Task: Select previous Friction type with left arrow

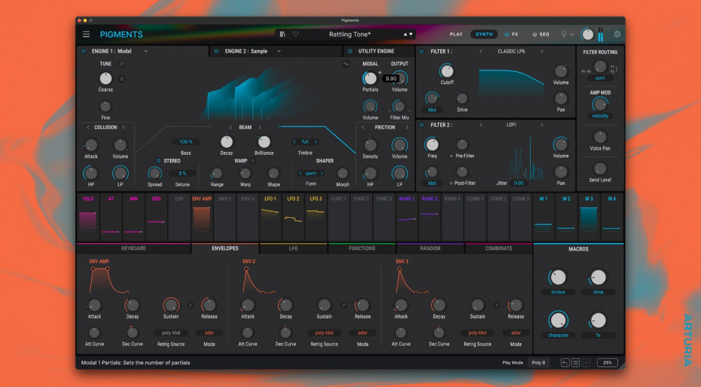Action: tap(363, 127)
